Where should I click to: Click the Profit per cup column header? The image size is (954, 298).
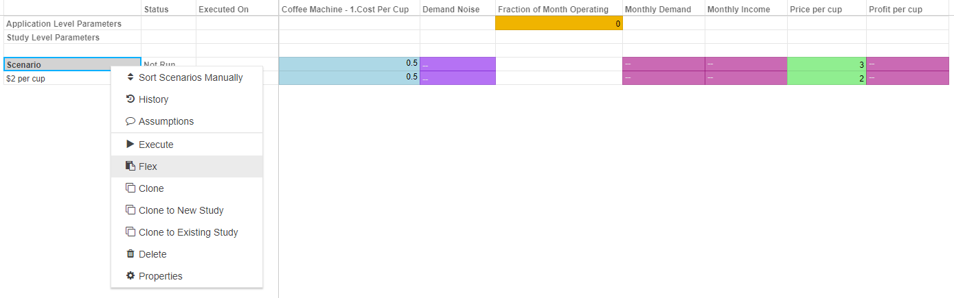[x=895, y=10]
